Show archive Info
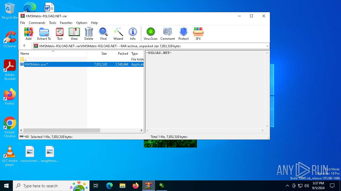This screenshot has height=191, width=341. point(133,34)
